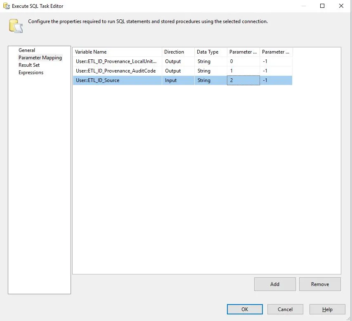The image size is (352, 321).
Task: Edit parameter name cell showing 1
Action: coord(243,71)
